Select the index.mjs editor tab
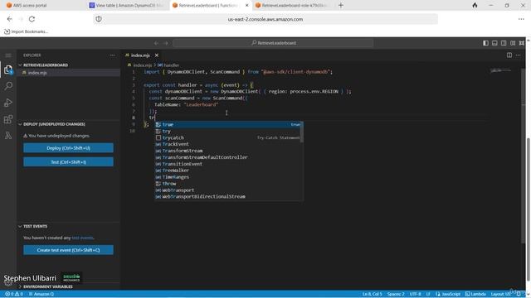Viewport: 531px width, 298px height. point(140,55)
